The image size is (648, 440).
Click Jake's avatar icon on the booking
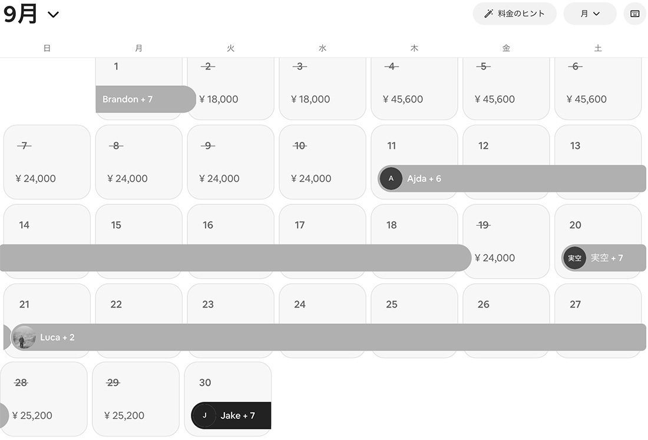[204, 416]
